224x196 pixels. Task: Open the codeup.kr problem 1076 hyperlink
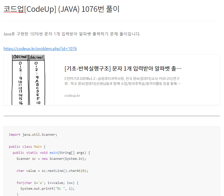point(40,49)
